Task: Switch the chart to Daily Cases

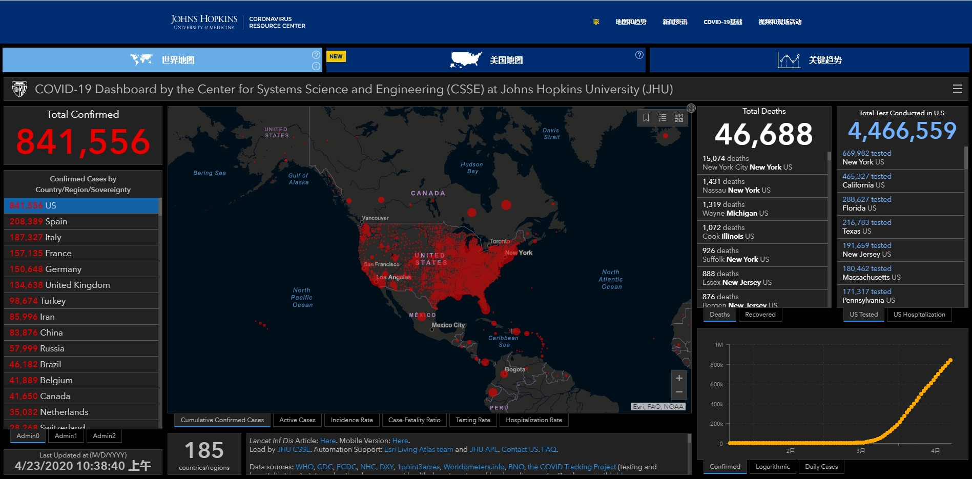Action: tap(821, 467)
